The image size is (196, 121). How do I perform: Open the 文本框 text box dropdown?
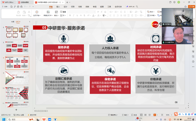[x=151, y=15]
